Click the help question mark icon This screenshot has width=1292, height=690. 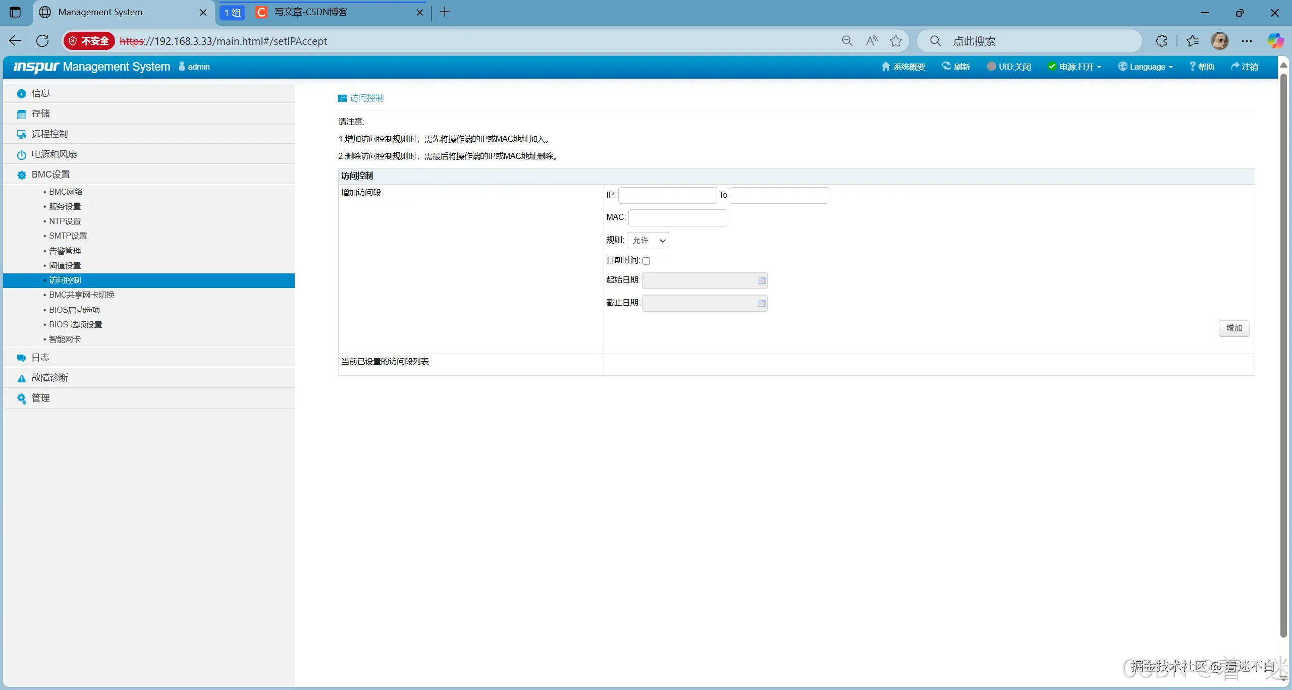click(x=1192, y=67)
